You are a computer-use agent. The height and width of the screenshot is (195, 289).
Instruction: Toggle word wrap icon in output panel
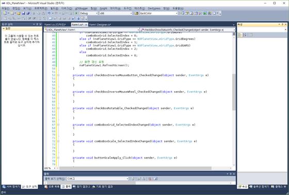tap(156, 179)
